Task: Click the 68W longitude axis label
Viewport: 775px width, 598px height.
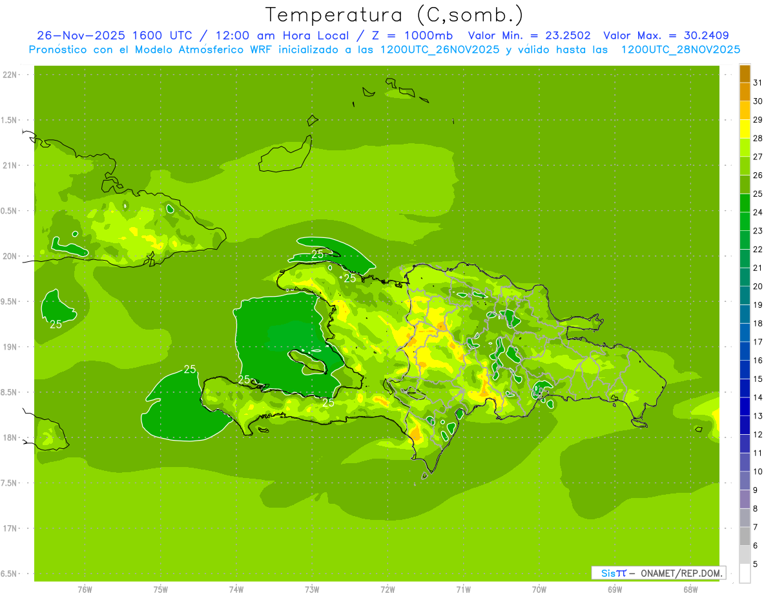Action: click(690, 590)
